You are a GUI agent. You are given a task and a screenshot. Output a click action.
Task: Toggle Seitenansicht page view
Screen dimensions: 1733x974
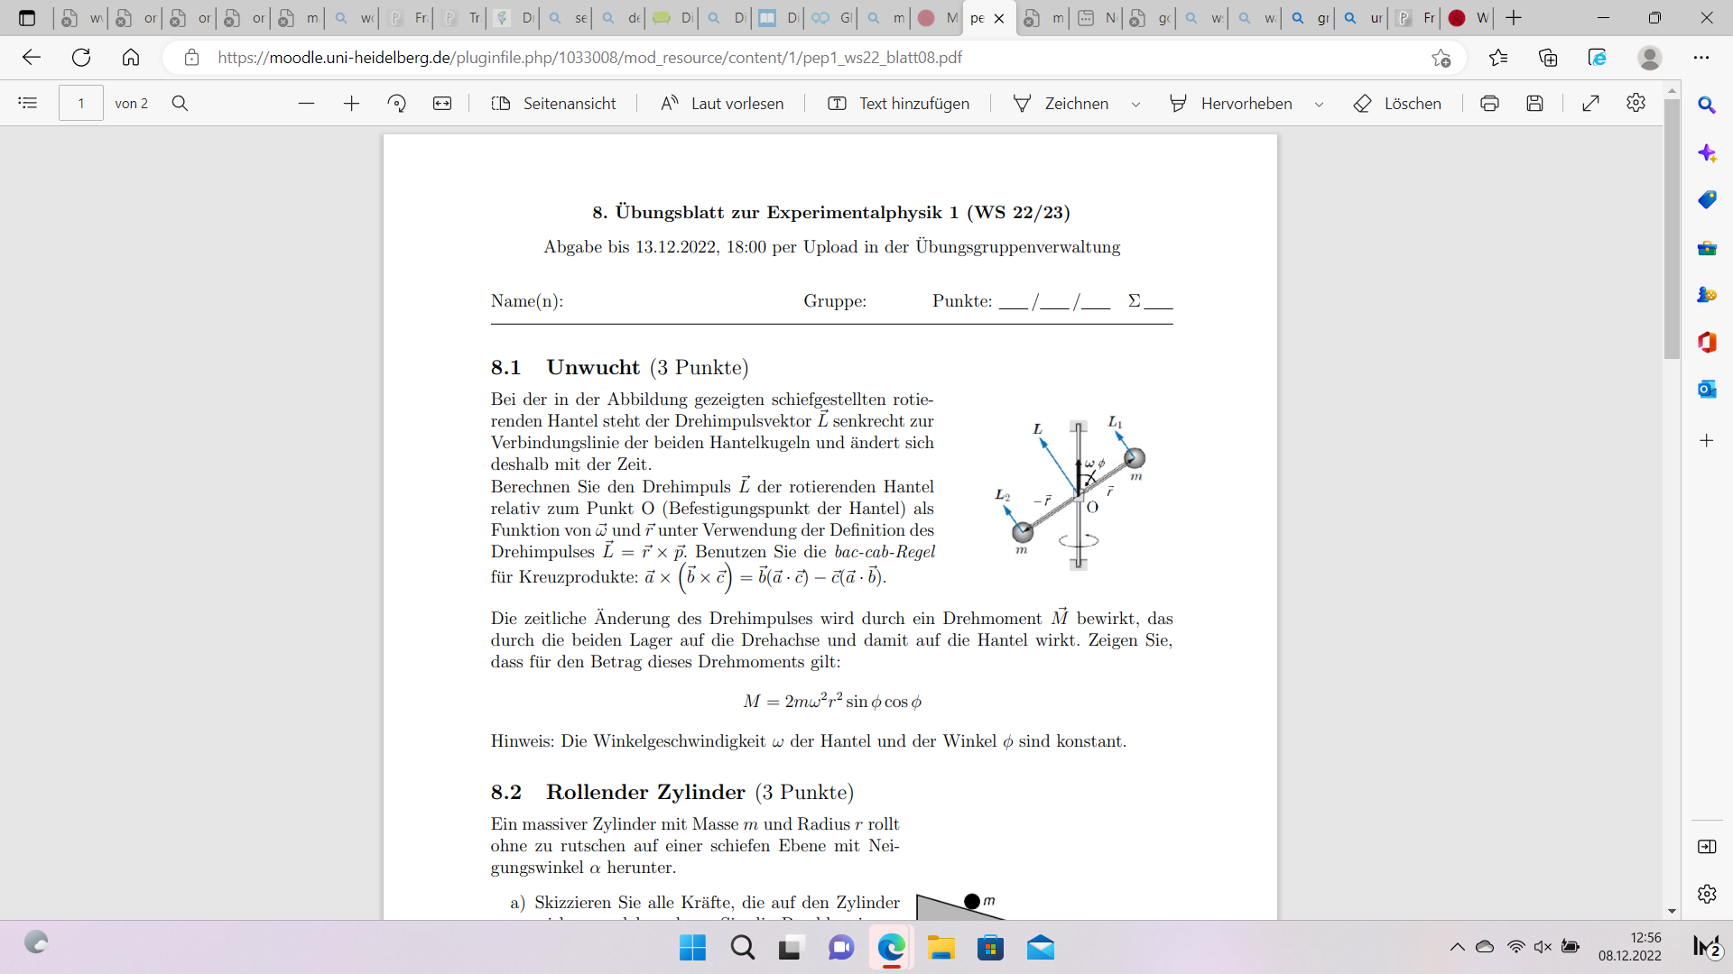click(553, 104)
